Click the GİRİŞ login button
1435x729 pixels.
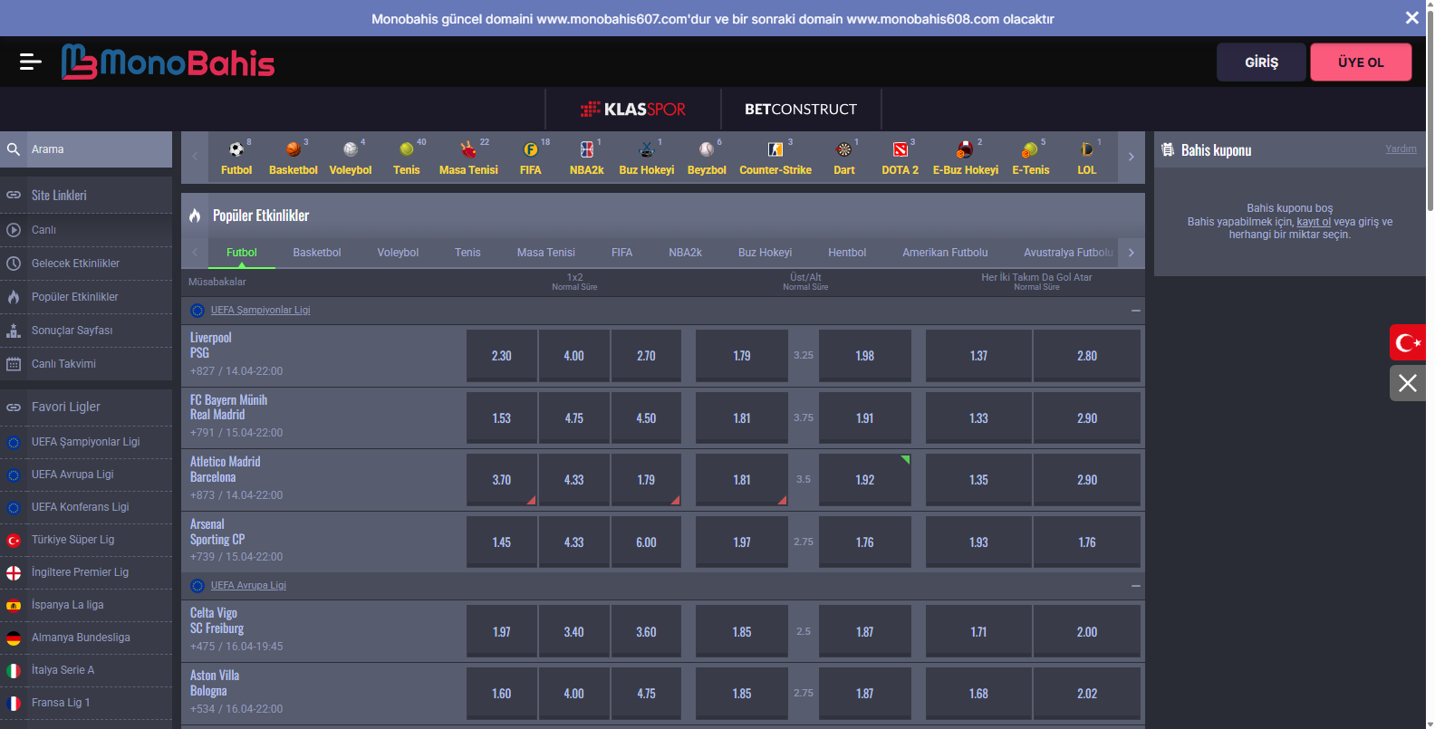1261,62
